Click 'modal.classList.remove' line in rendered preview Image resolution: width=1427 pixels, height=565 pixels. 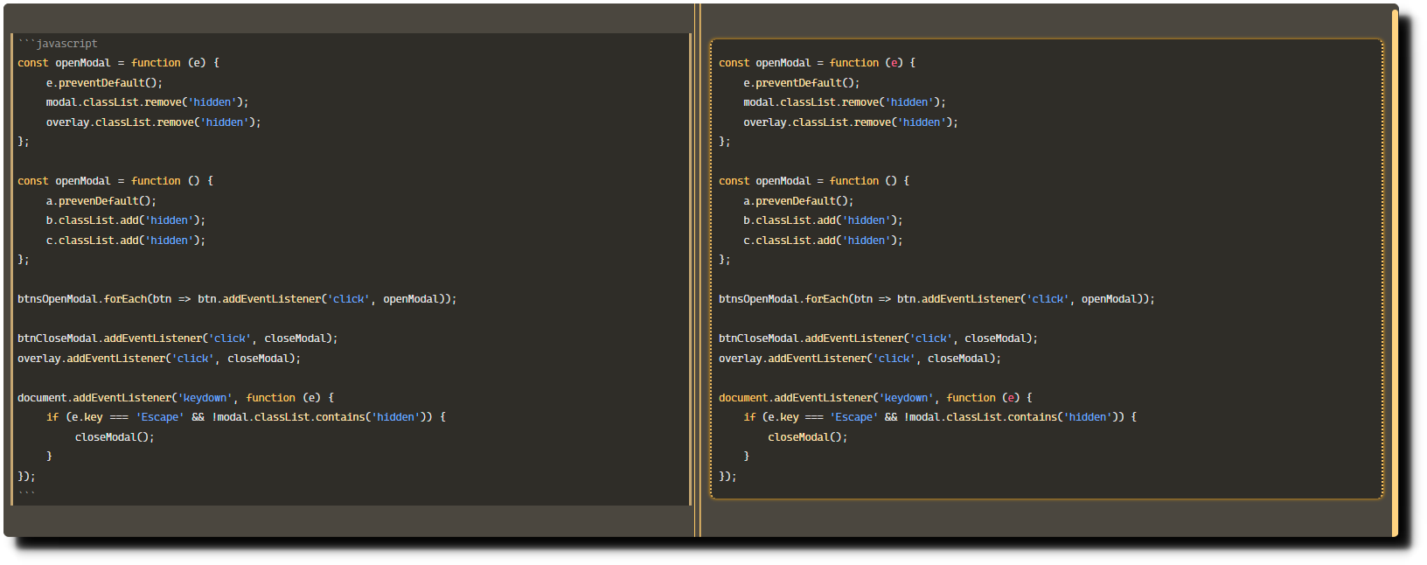(845, 102)
